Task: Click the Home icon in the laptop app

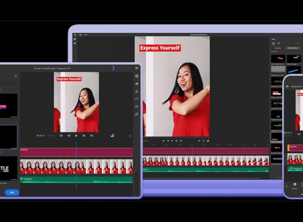Action: point(75,35)
